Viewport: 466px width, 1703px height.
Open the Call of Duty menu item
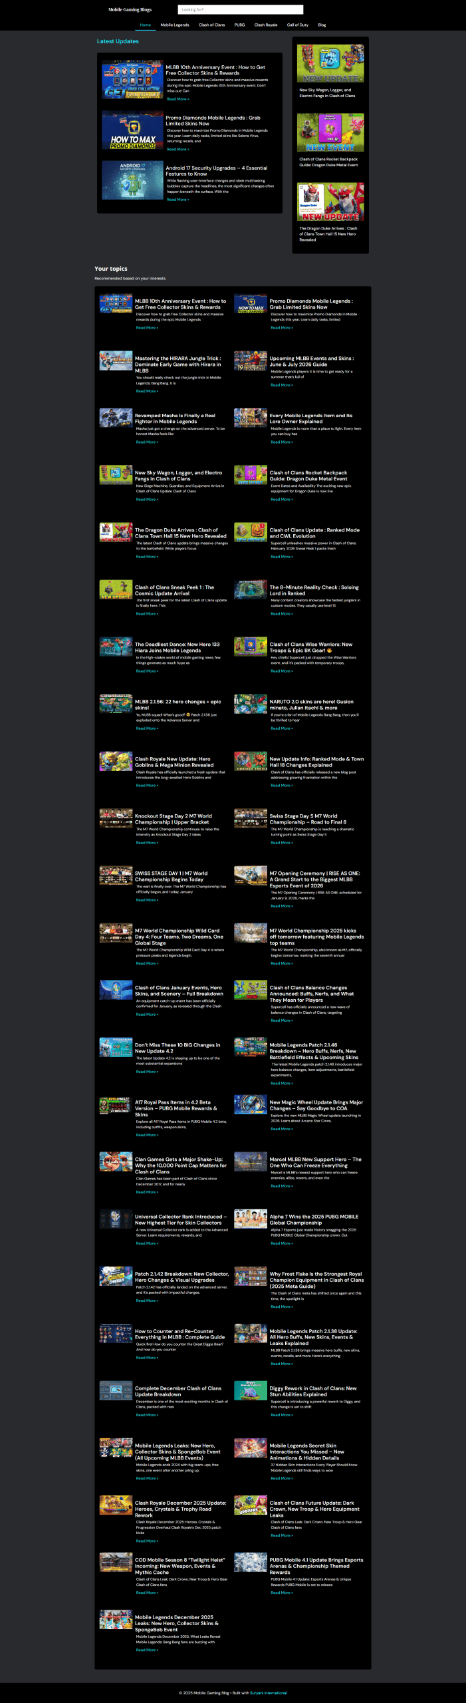297,25
